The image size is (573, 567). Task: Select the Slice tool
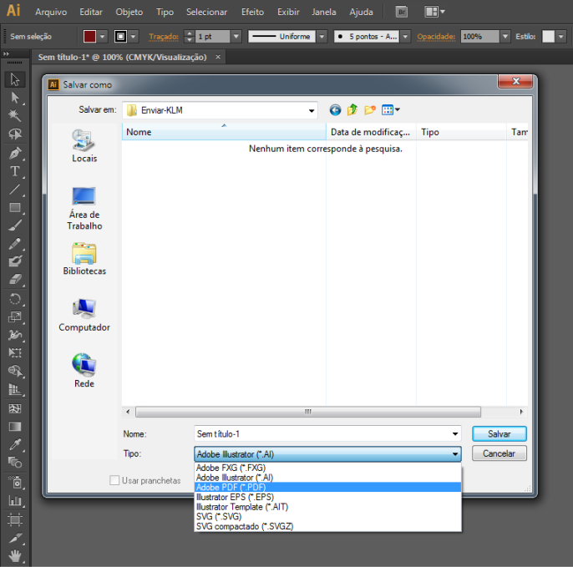pyautogui.click(x=15, y=539)
